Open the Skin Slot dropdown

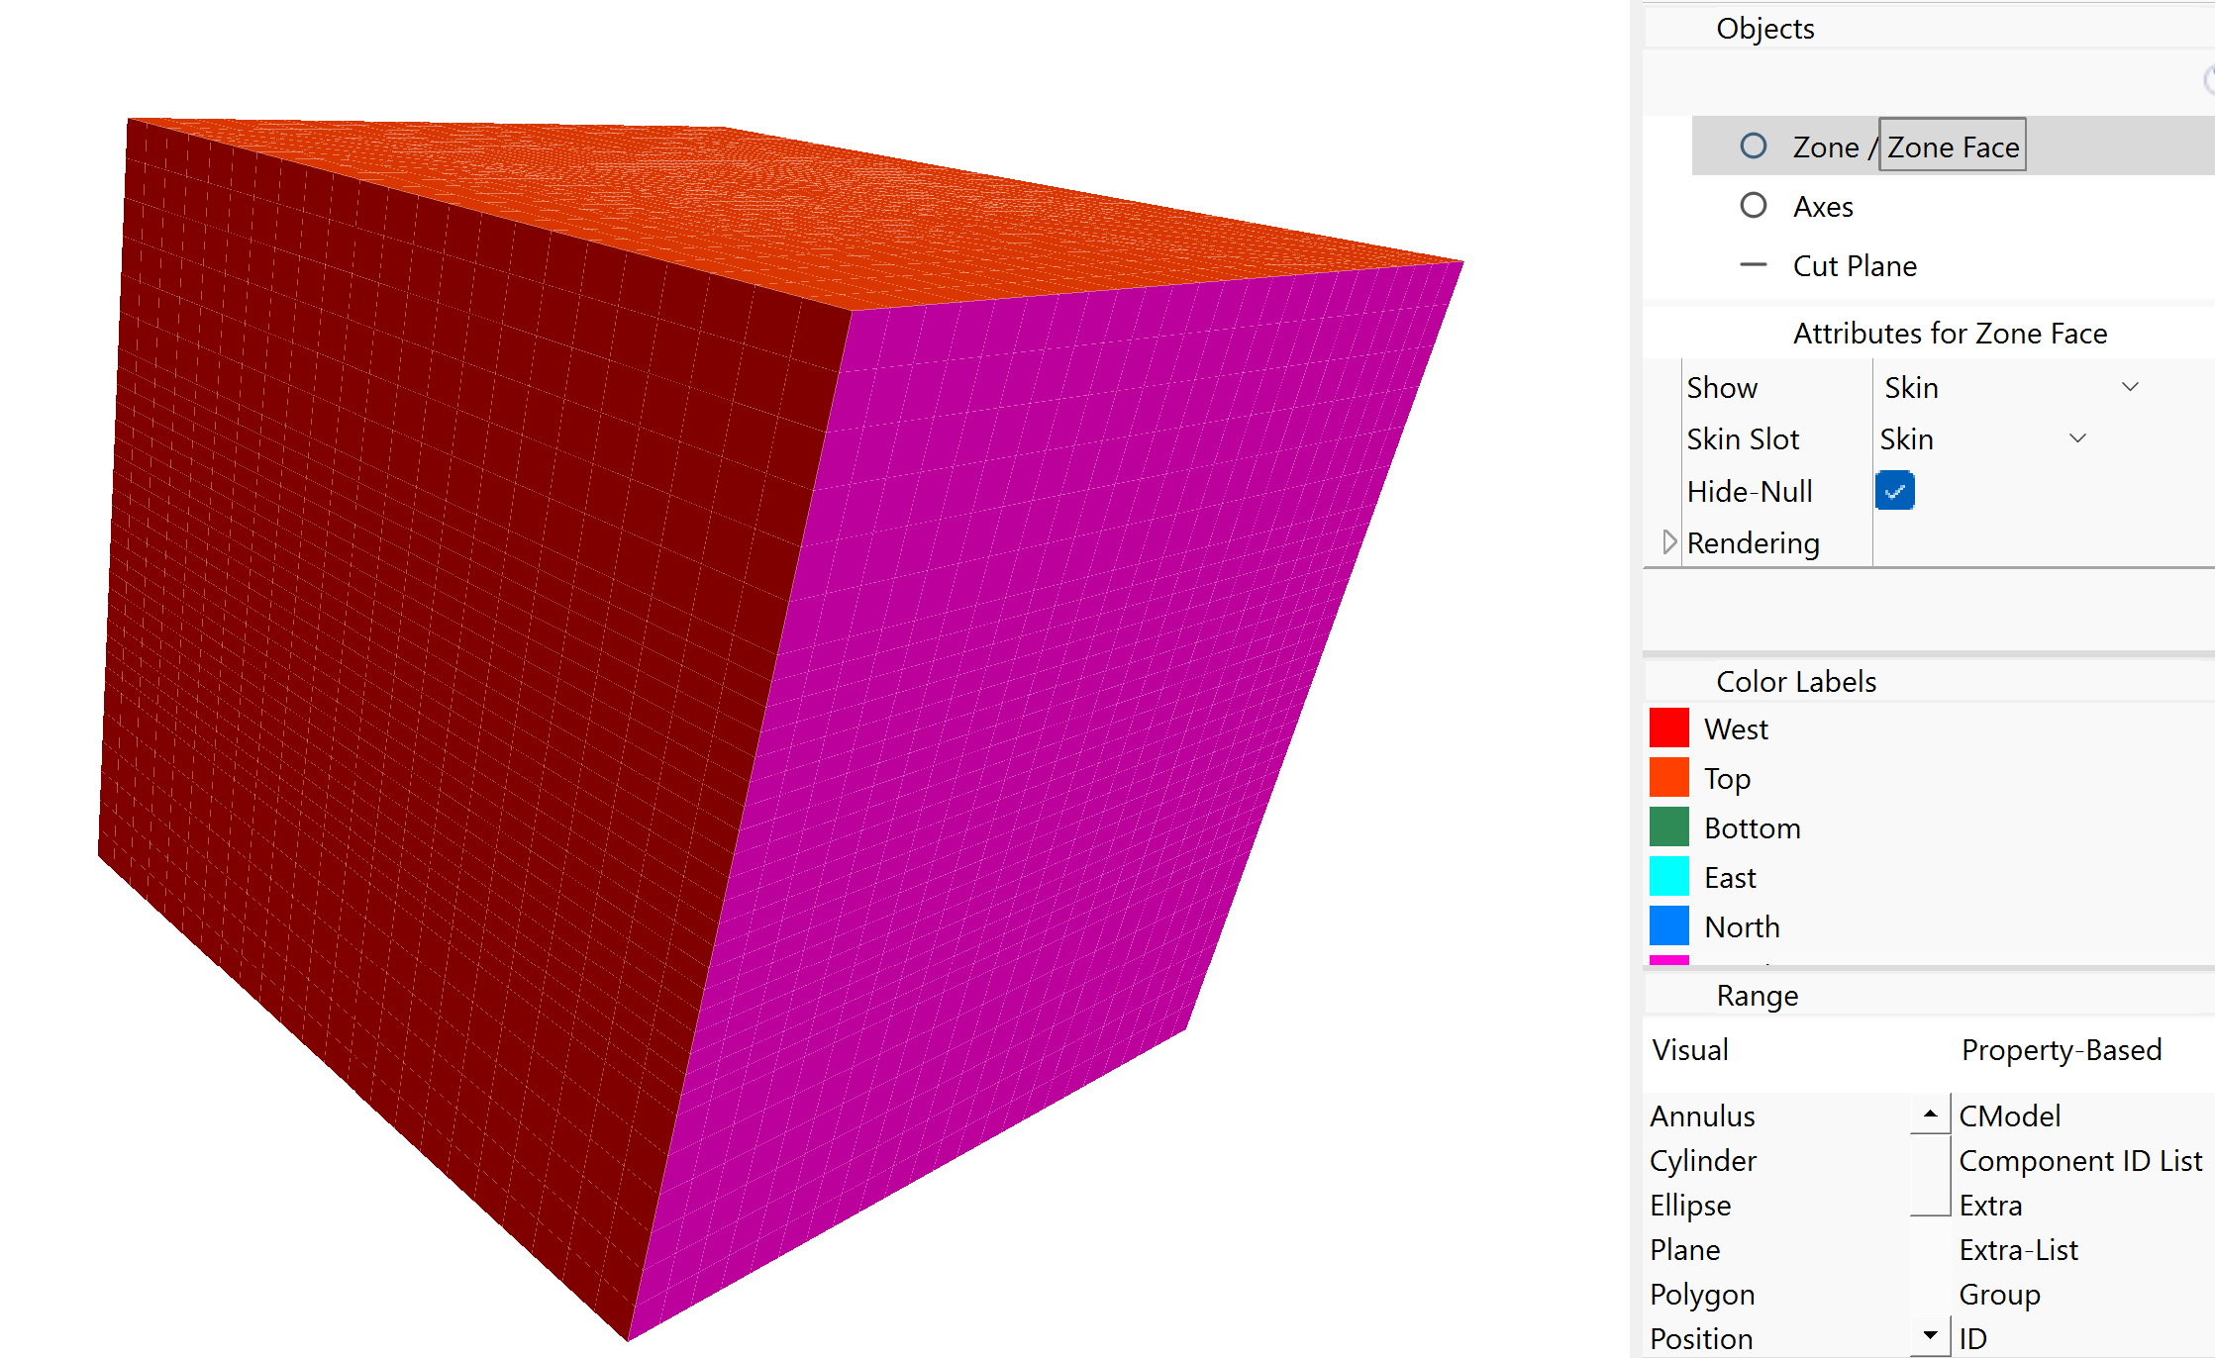pos(2076,438)
